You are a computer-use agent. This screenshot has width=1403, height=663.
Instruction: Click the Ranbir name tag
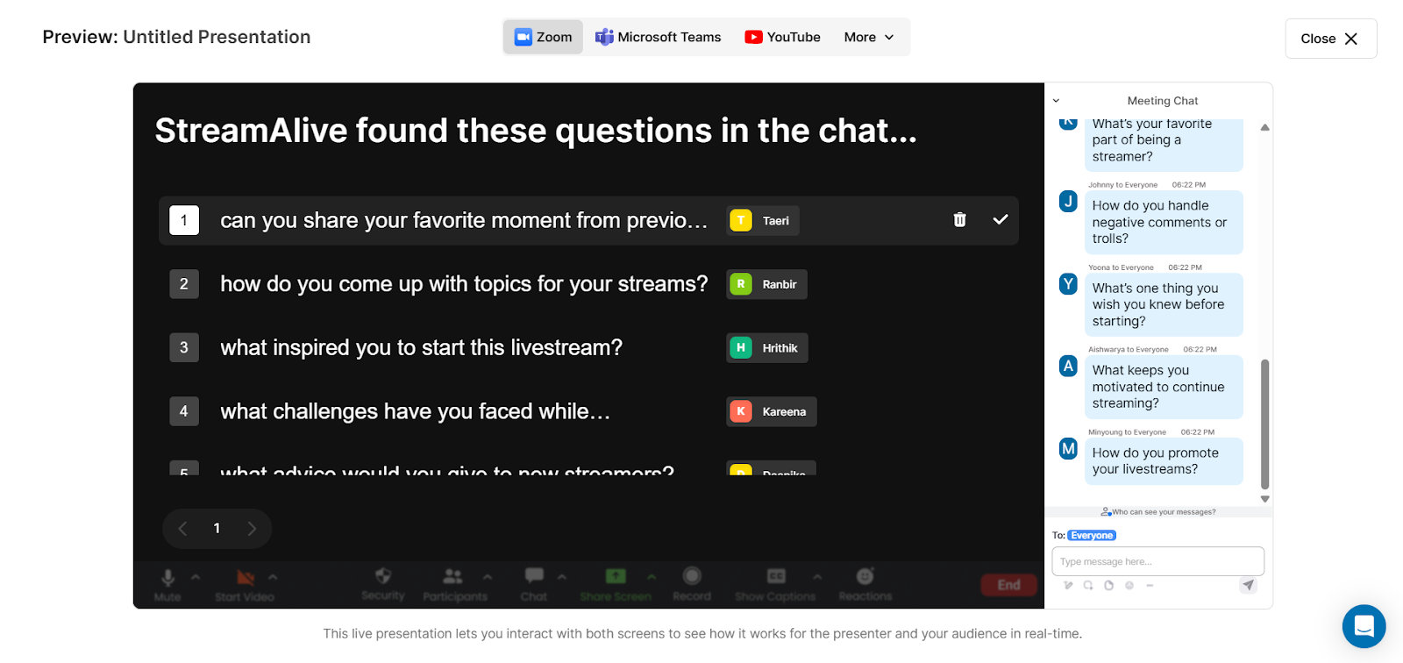(x=767, y=284)
